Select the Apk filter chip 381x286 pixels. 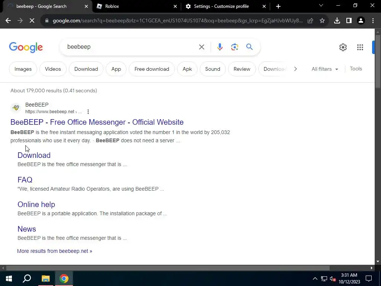click(188, 69)
